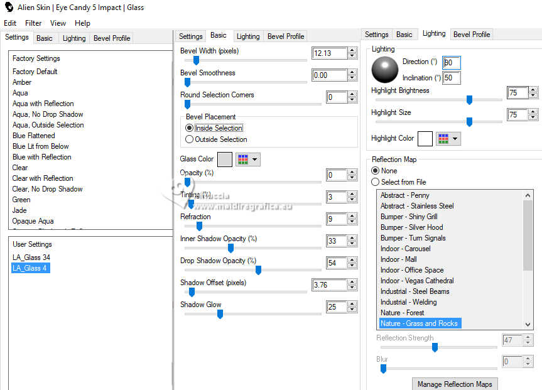Switch to Lighting tab in left panel
Image resolution: width=542 pixels, height=390 pixels.
74,38
